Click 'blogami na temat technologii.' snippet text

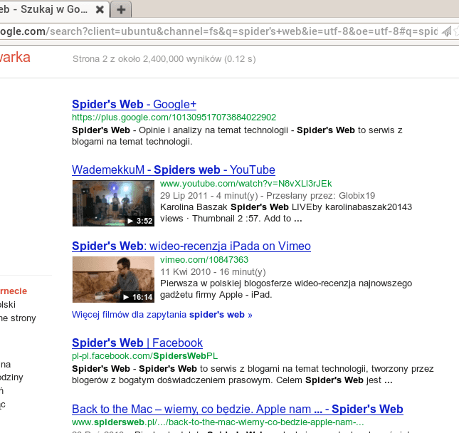tap(132, 142)
